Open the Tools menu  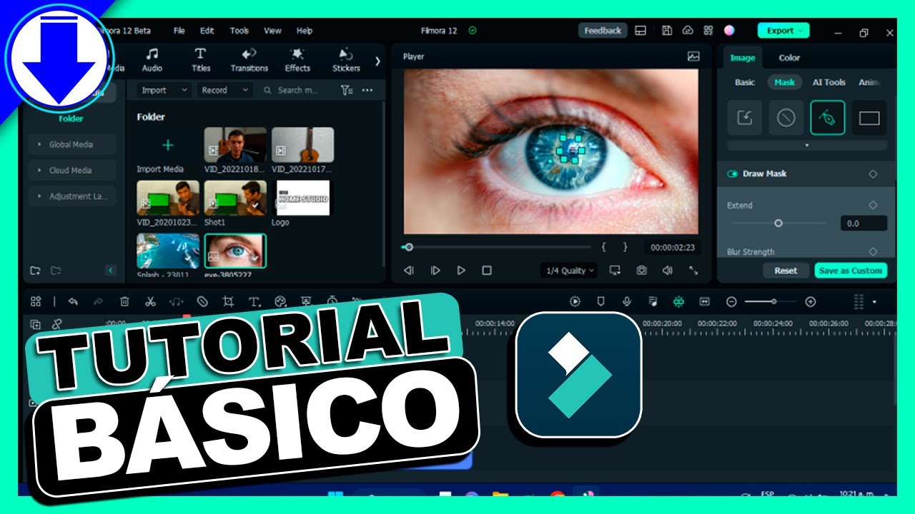[239, 31]
